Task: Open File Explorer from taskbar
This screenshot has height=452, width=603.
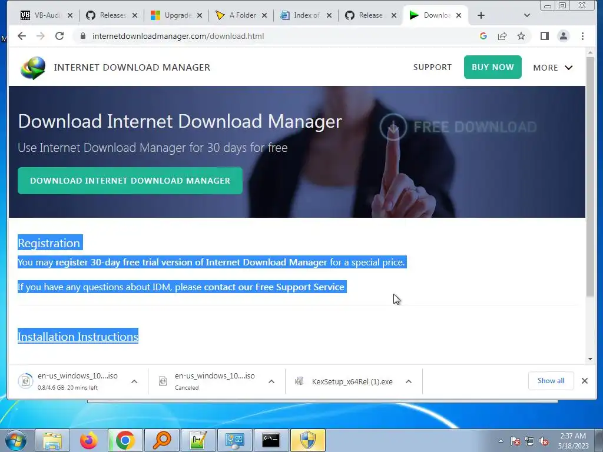Action: coord(52,440)
